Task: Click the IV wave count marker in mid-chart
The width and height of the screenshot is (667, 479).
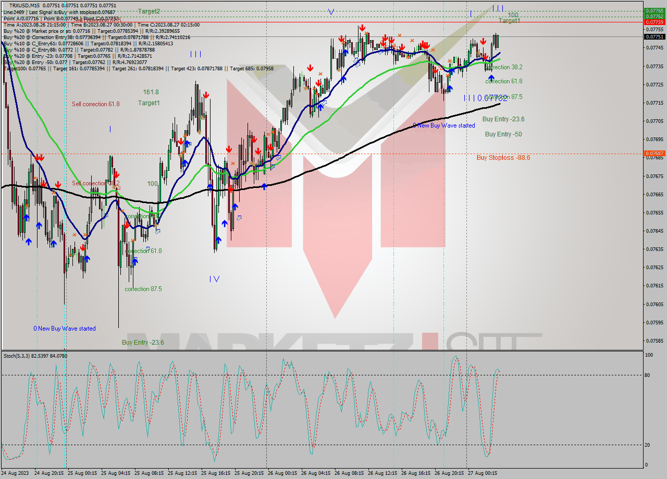Action: (x=215, y=279)
